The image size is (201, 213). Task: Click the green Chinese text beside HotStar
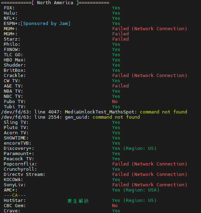tap(78, 201)
